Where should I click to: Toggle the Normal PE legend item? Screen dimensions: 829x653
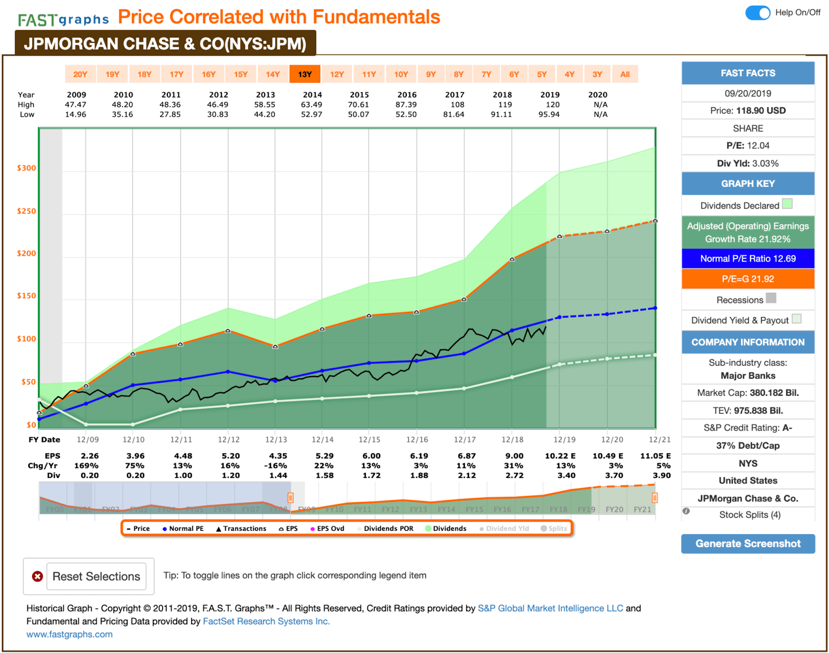point(183,529)
